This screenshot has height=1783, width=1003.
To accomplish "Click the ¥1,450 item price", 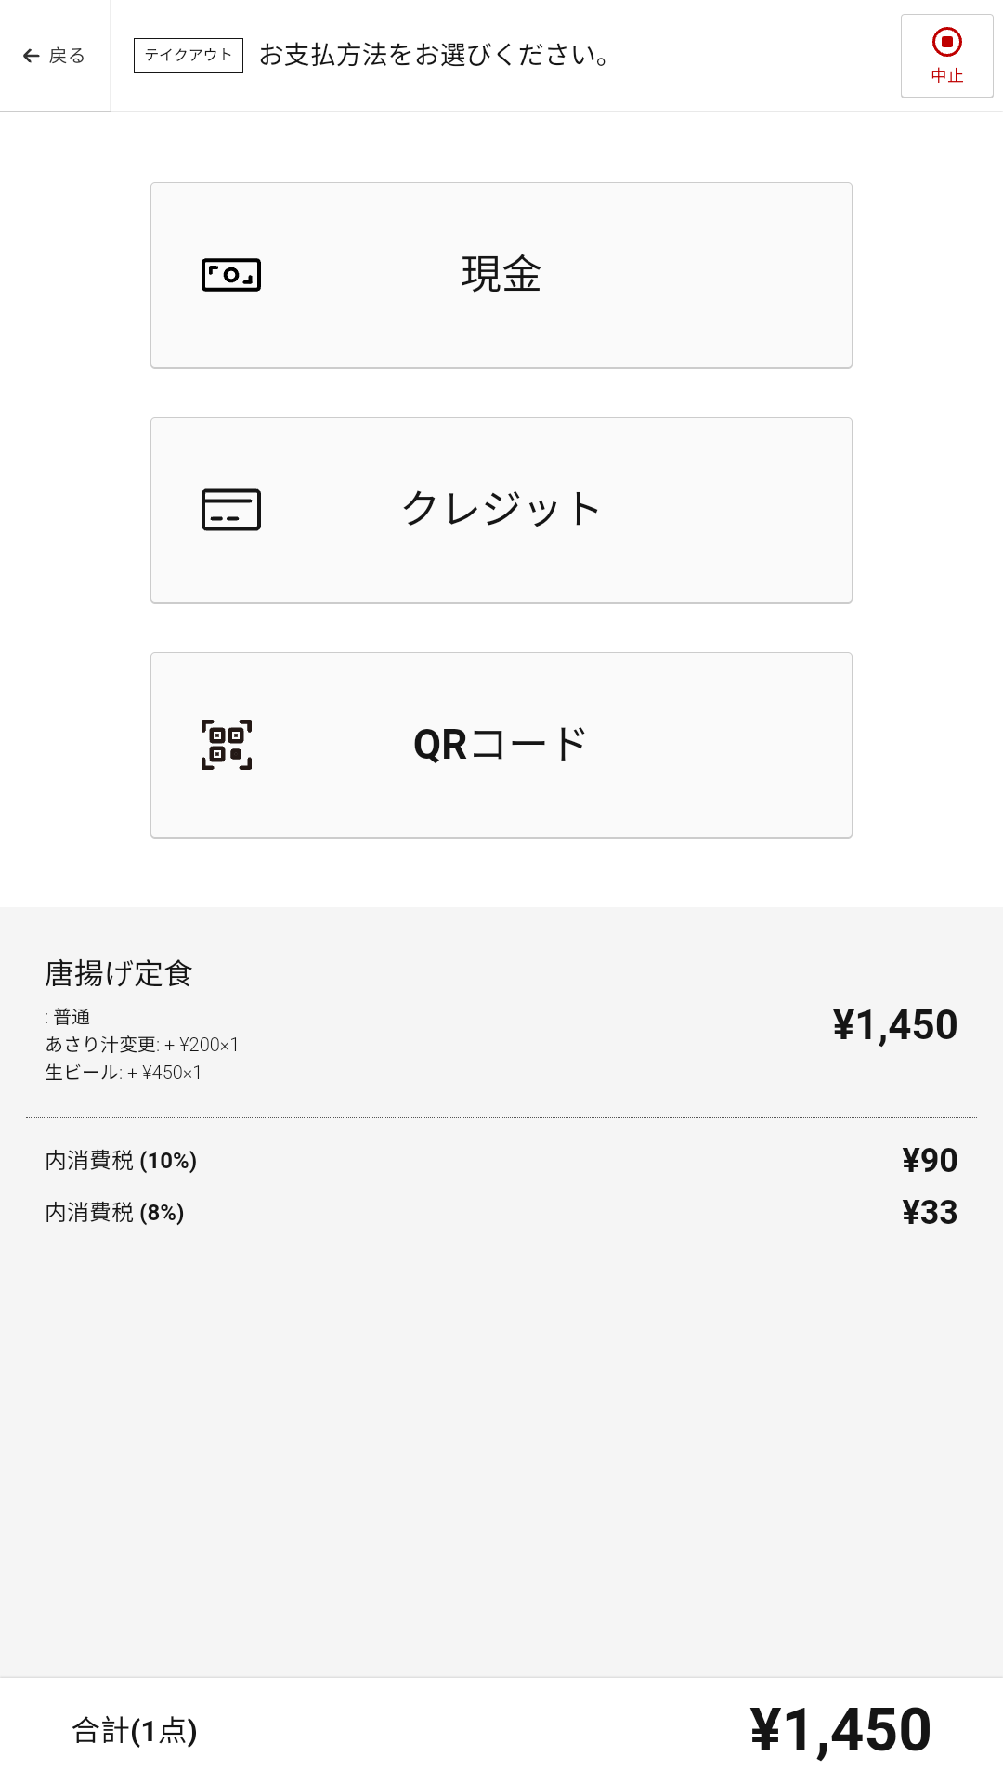I will tap(894, 1025).
